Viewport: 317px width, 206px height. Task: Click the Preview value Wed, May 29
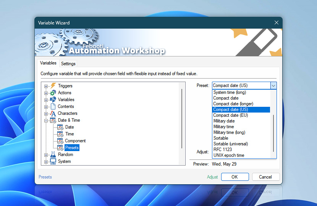(224, 164)
